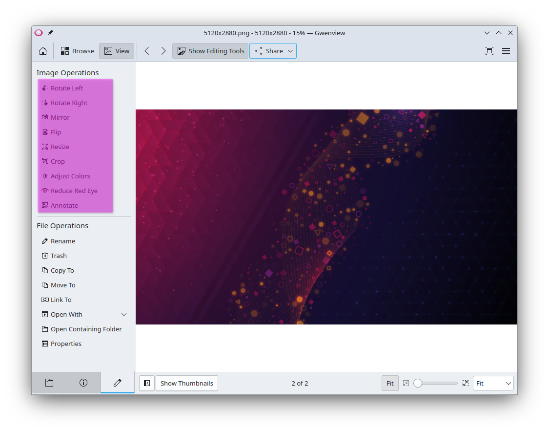Go to the previous image arrow
Screen dimensions: 549x432
pyautogui.click(x=147, y=51)
